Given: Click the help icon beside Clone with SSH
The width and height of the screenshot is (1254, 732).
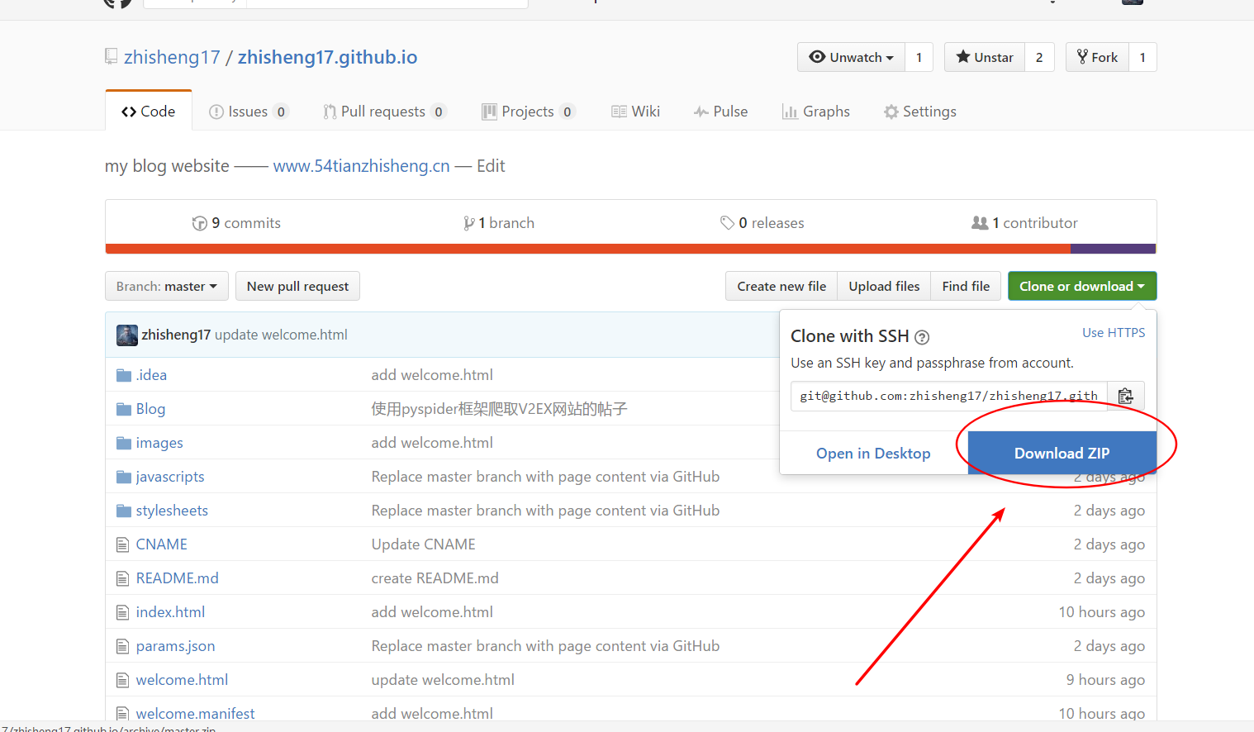Looking at the screenshot, I should (922, 337).
